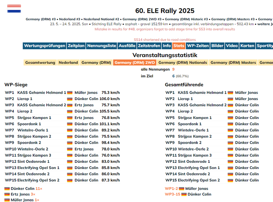
Task: Open the Zeitplan tab
Action: point(76,46)
